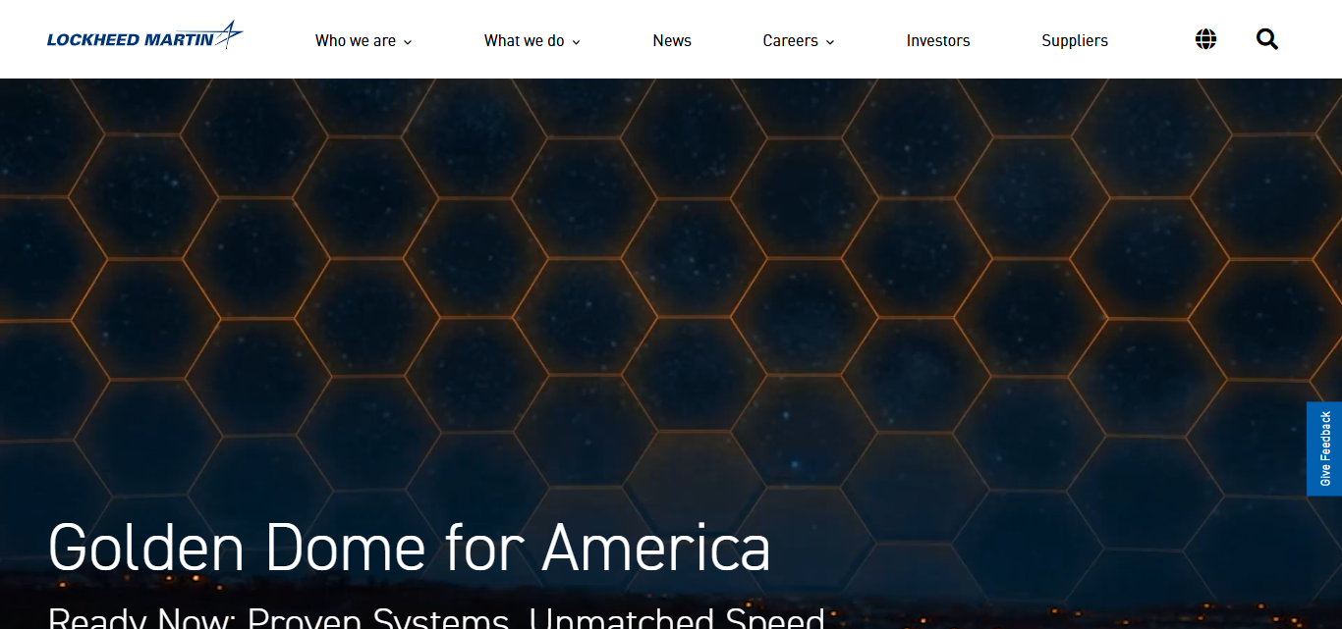Viewport: 1342px width, 629px height.
Task: Expand the What we do chevron
Action: (577, 42)
